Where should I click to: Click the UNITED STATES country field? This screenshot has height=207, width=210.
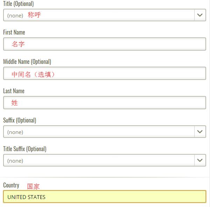coord(105,197)
